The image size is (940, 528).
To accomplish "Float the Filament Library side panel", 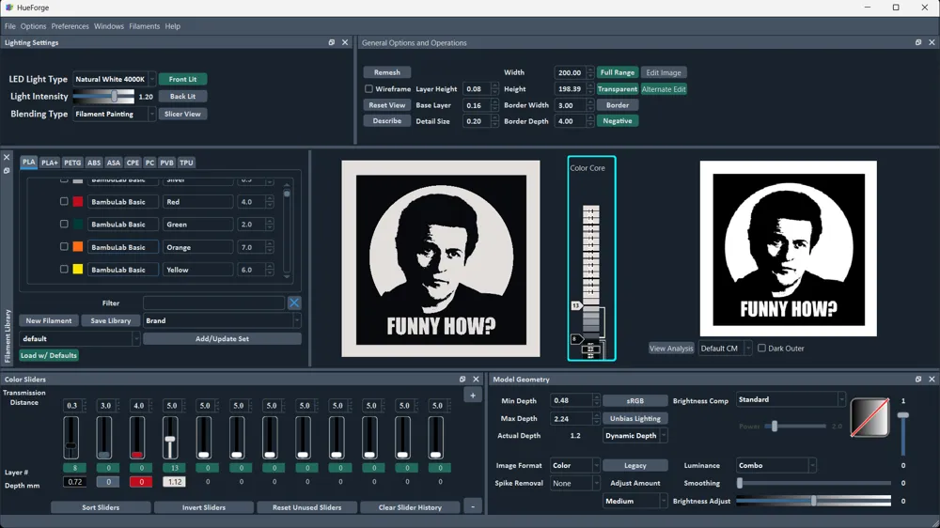I will point(7,171).
